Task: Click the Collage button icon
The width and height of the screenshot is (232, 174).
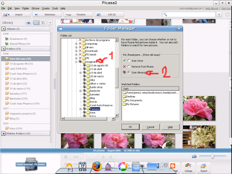Action: tap(188, 166)
